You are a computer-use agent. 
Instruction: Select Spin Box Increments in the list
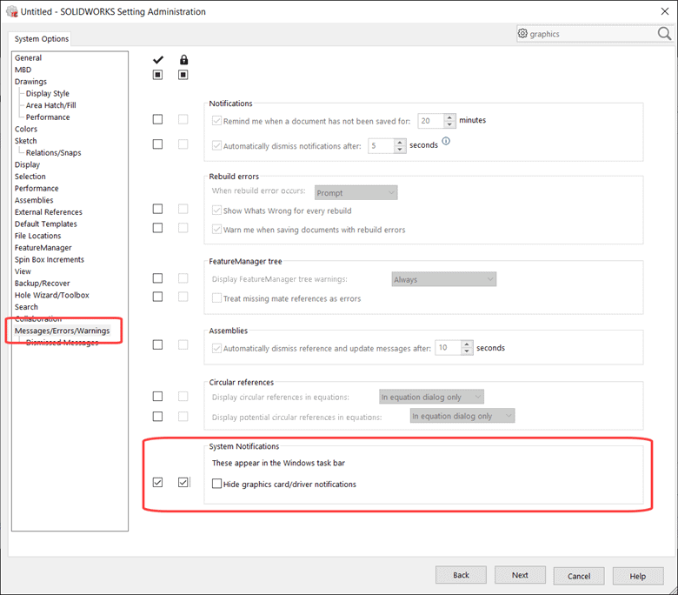pos(50,259)
